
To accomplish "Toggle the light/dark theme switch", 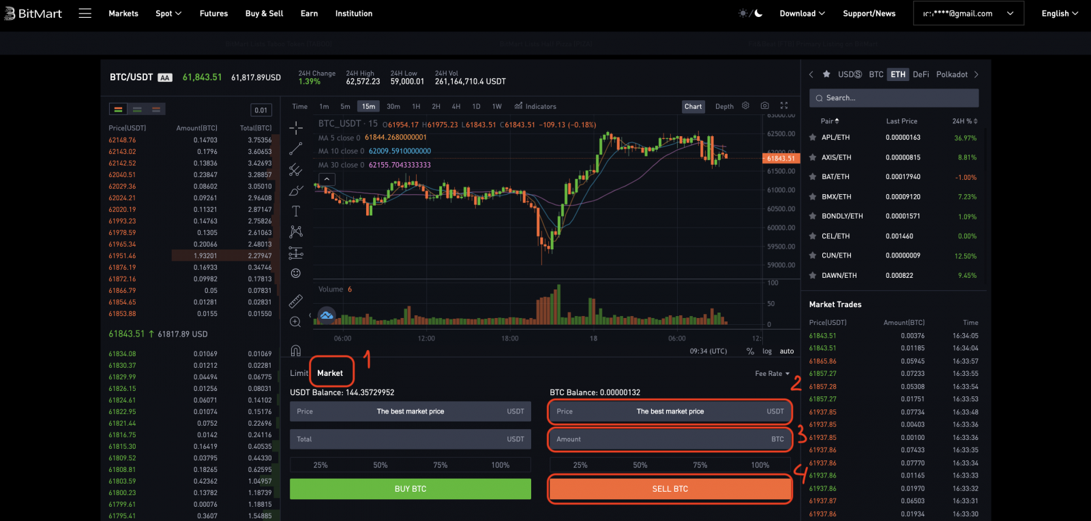I will click(x=750, y=13).
